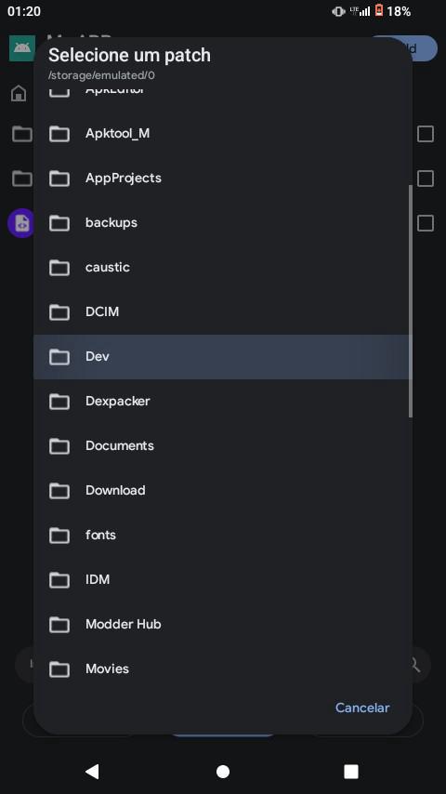Image resolution: width=446 pixels, height=794 pixels.
Task: Click folder icon next to Documents
Action: (59, 445)
